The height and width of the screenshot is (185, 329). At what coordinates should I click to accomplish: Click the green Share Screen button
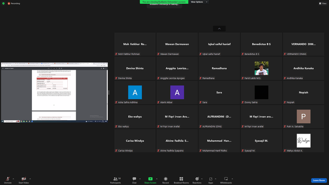pyautogui.click(x=150, y=180)
